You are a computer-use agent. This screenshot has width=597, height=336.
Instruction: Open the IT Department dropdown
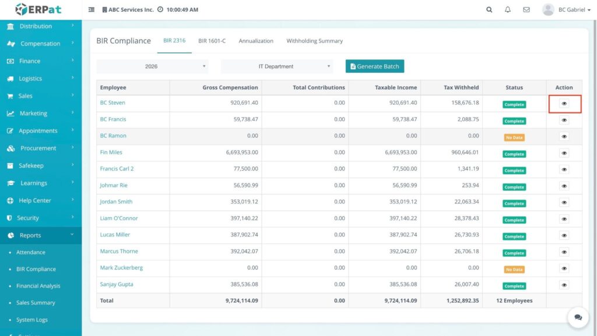277,66
